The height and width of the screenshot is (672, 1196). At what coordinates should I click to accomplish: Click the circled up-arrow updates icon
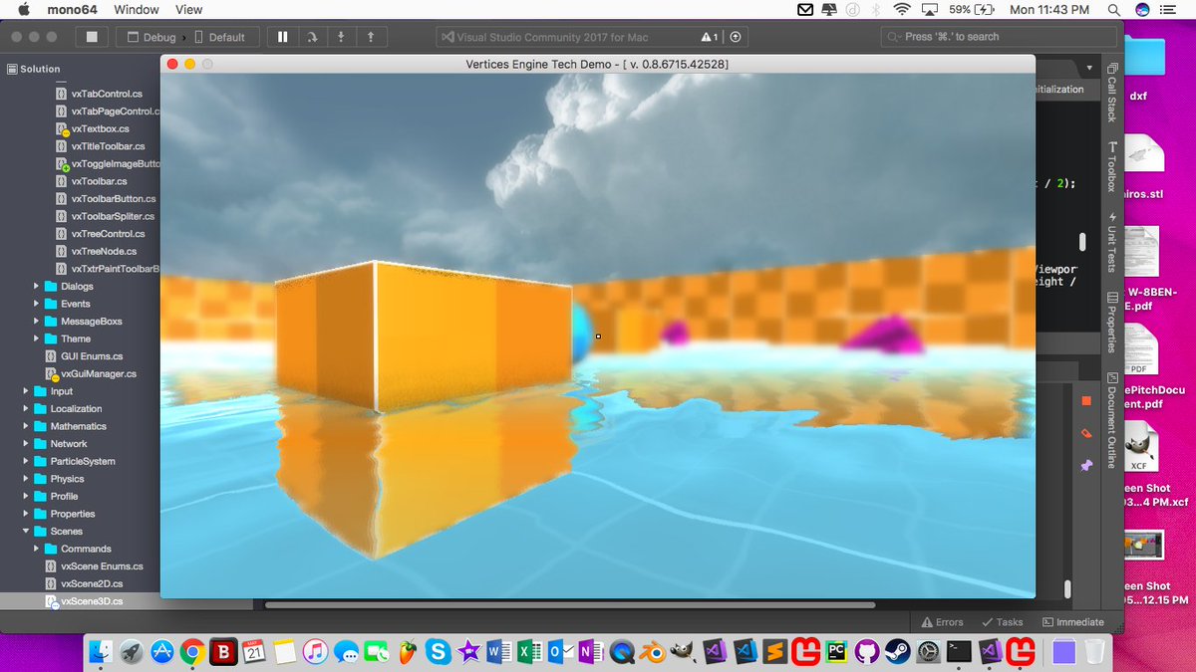point(736,37)
